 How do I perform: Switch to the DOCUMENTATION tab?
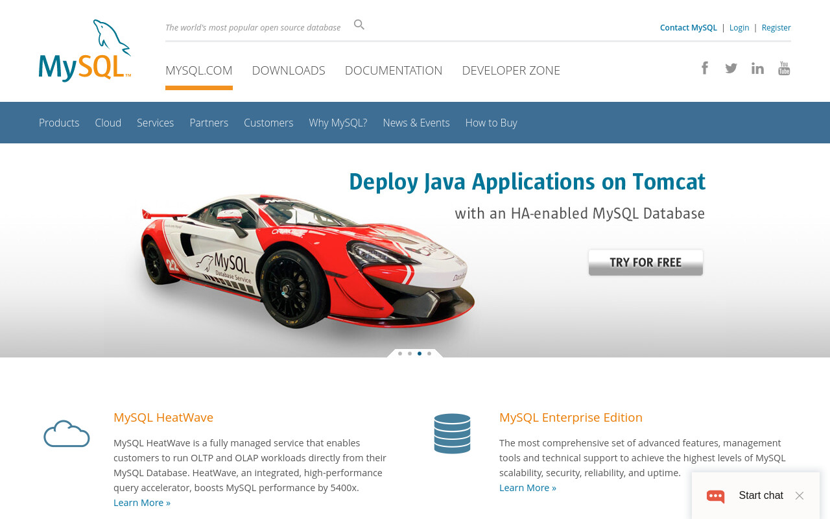(x=394, y=70)
